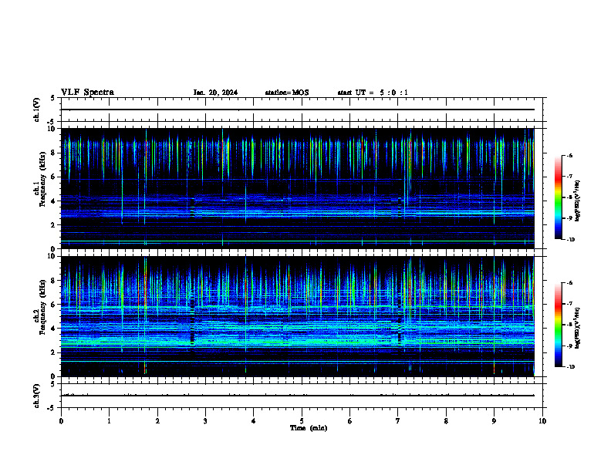This screenshot has height=472, width=611.
Task: Click time axis tick label '4'
Action: pyautogui.click(x=254, y=421)
